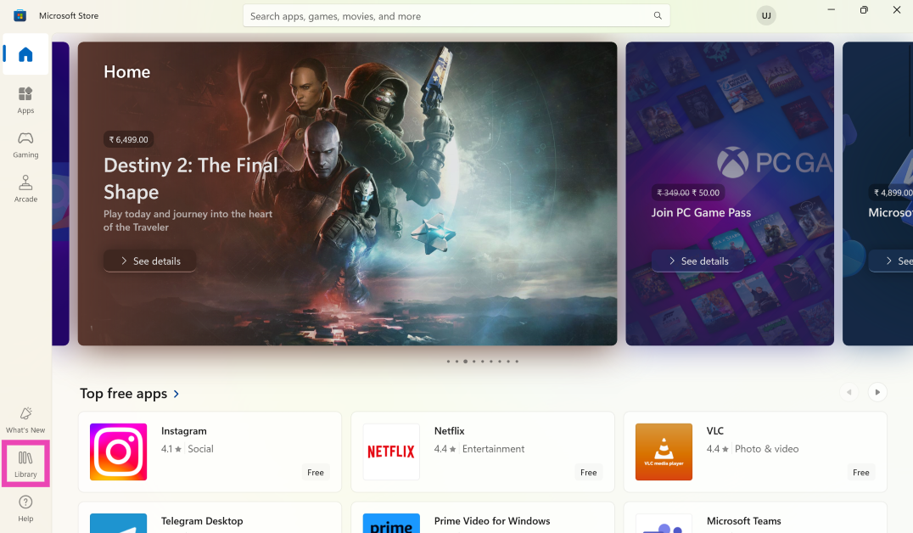Screen dimensions: 913x533
Task: See details for Destiny 2
Action: click(x=149, y=261)
